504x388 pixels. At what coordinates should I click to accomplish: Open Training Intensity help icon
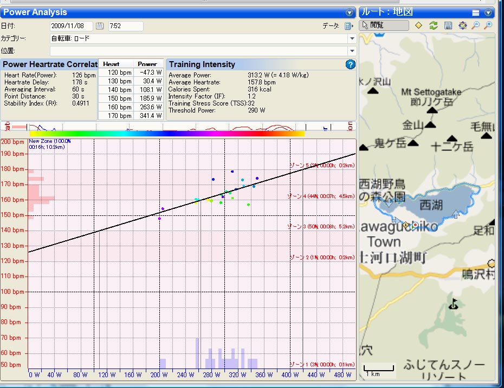pyautogui.click(x=350, y=64)
